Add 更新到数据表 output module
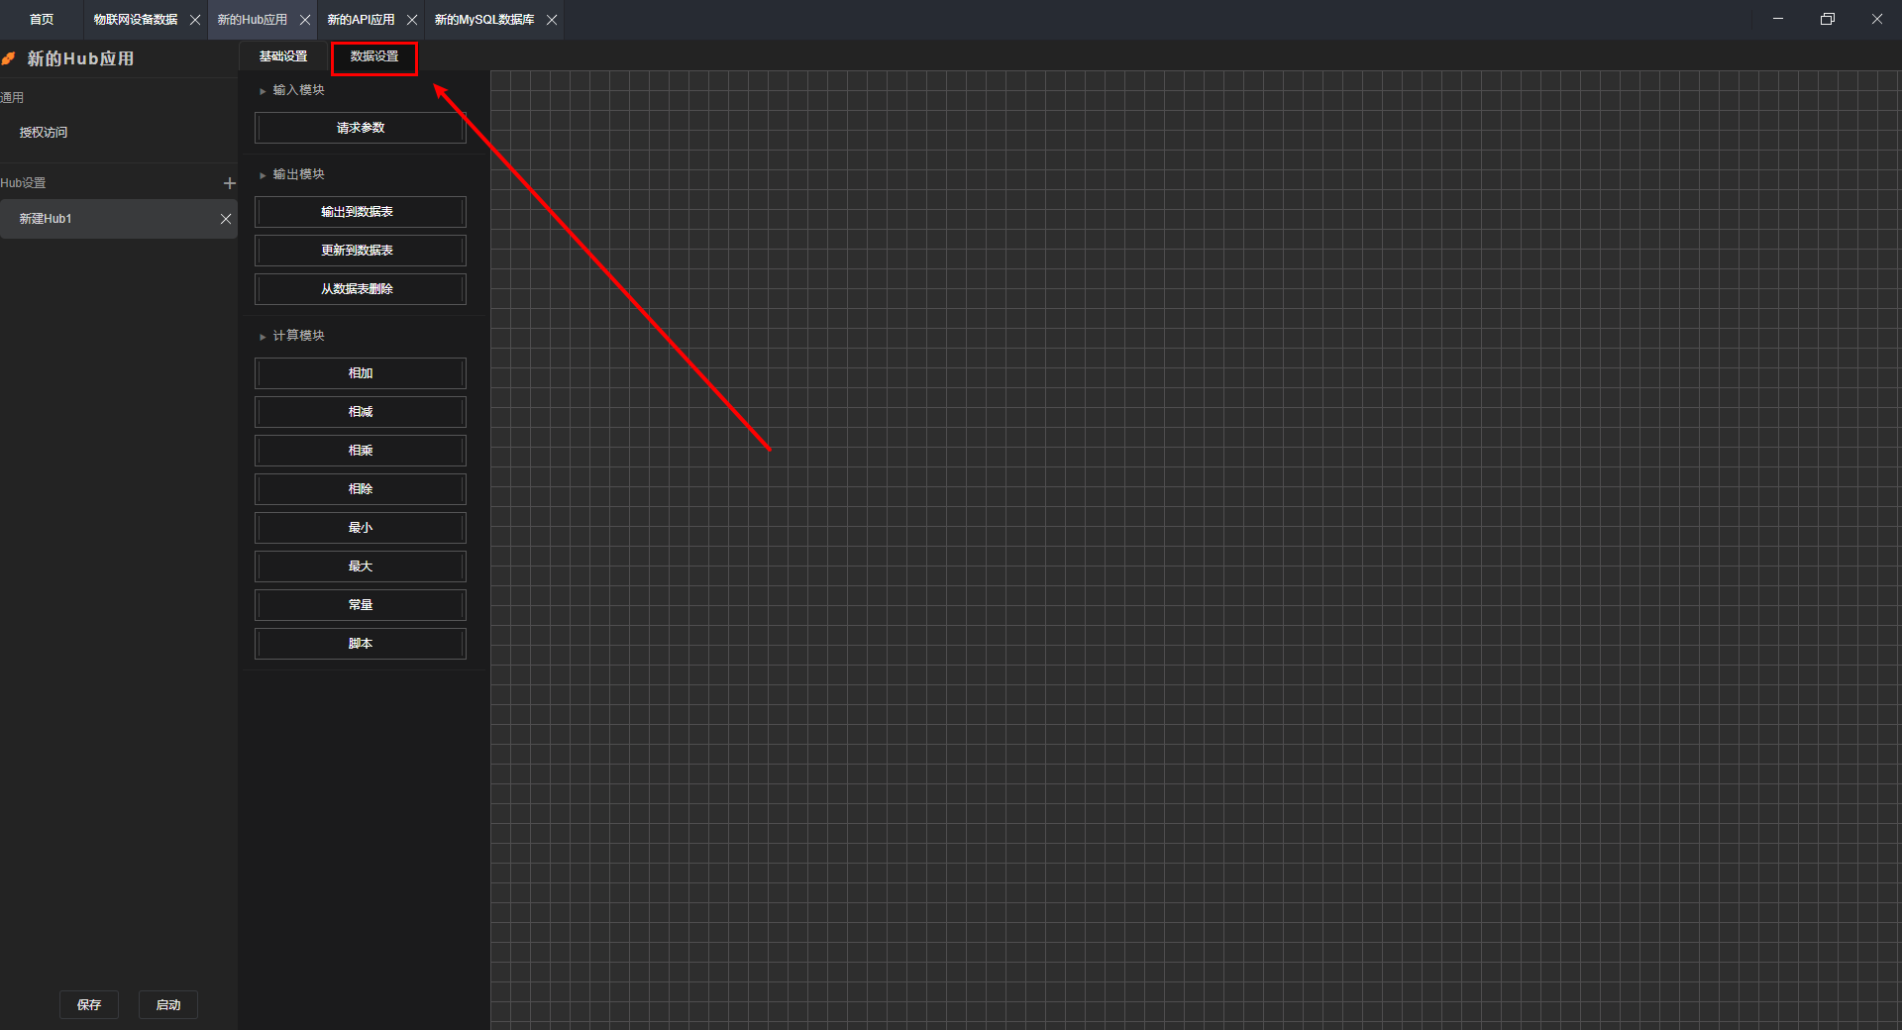1902x1030 pixels. pyautogui.click(x=361, y=251)
